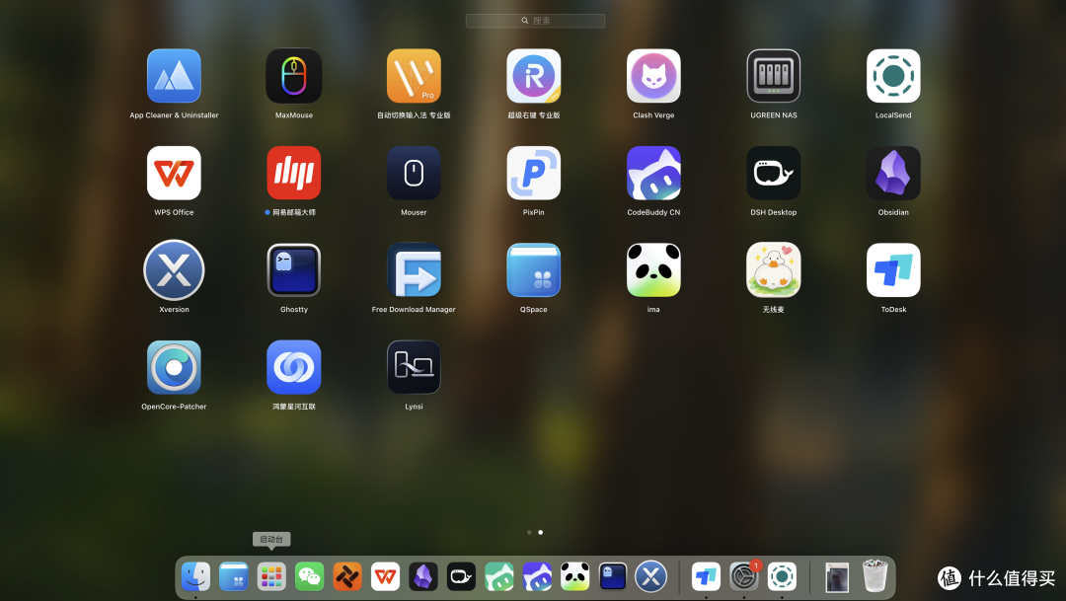The height and width of the screenshot is (601, 1066).
Task: Open 自动切换输入法 专业版 app
Action: coord(414,76)
